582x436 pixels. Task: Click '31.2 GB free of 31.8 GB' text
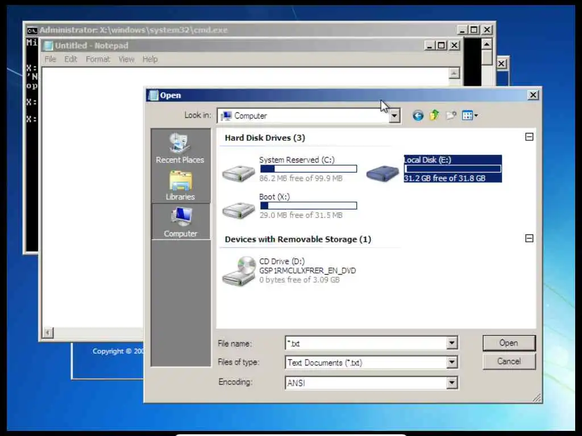click(444, 178)
